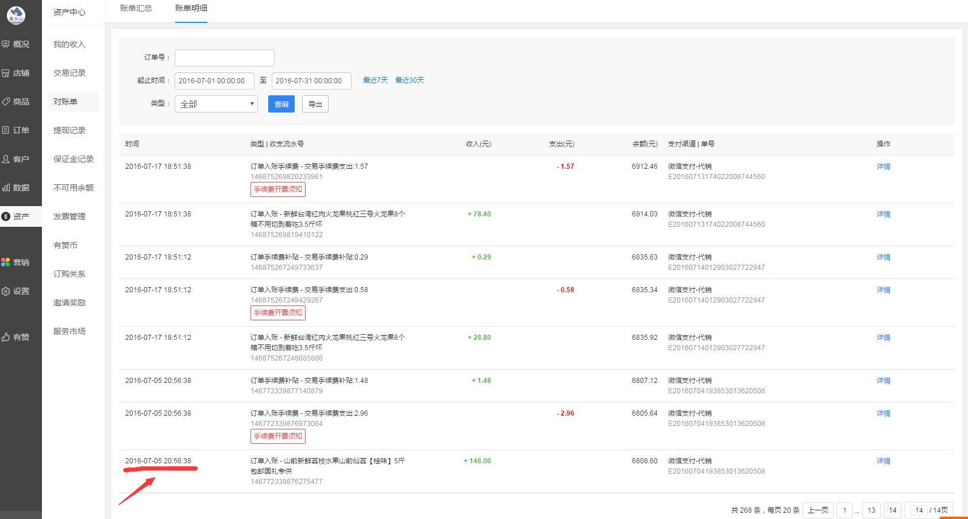Open 我的收入 in submenu
Screen dimensions: 968x519
pyautogui.click(x=70, y=44)
